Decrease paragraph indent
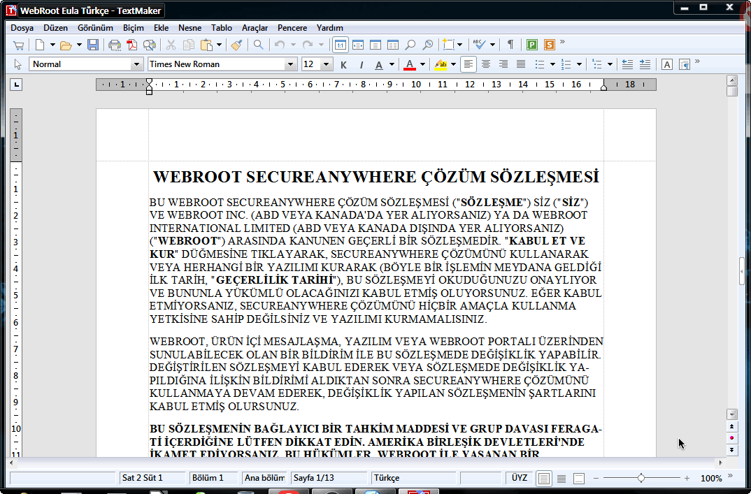Viewport: 751px width, 494px height. tap(627, 64)
